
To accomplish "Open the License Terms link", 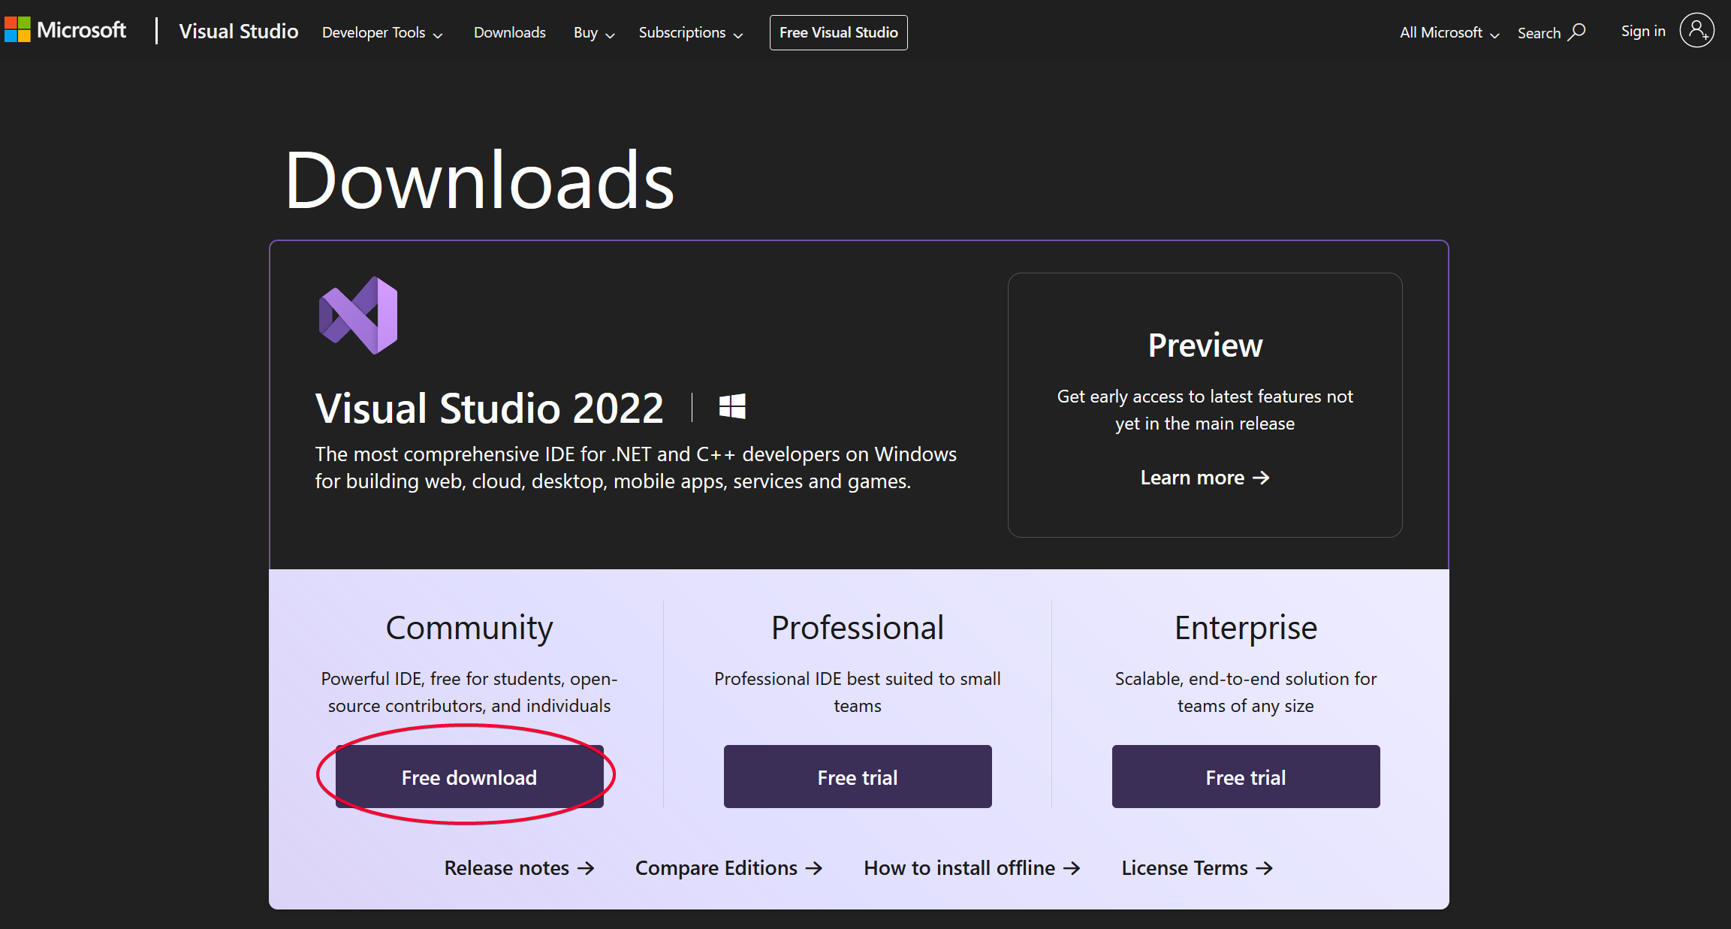I will 1198,868.
